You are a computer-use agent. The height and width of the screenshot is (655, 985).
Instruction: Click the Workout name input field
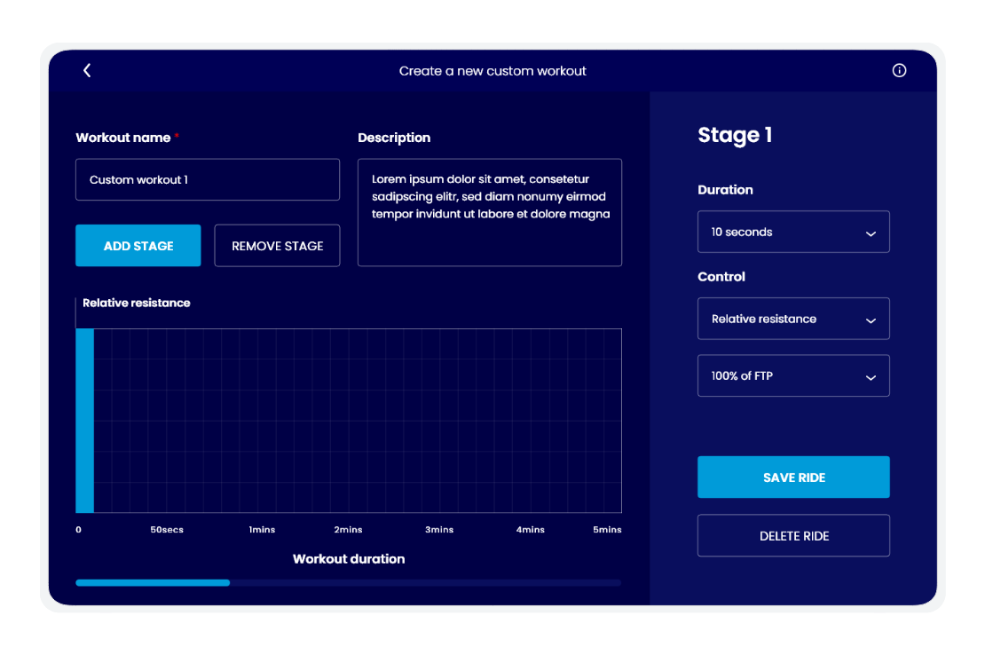point(208,180)
